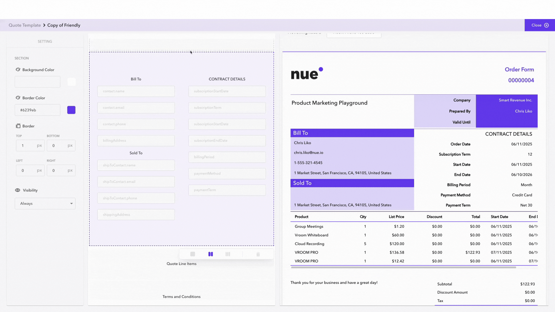Select the billingPeriod field

point(227,157)
